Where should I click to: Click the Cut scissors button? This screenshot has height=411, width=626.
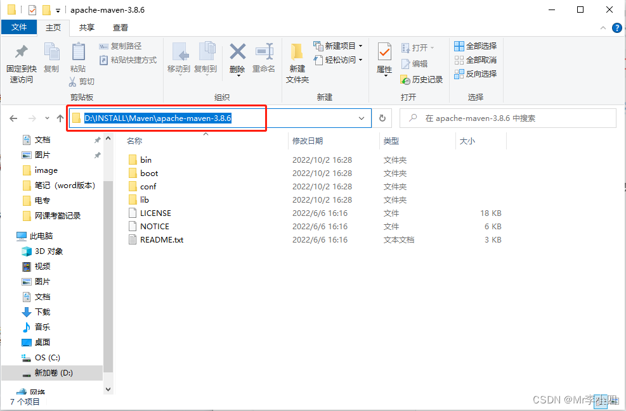click(81, 81)
